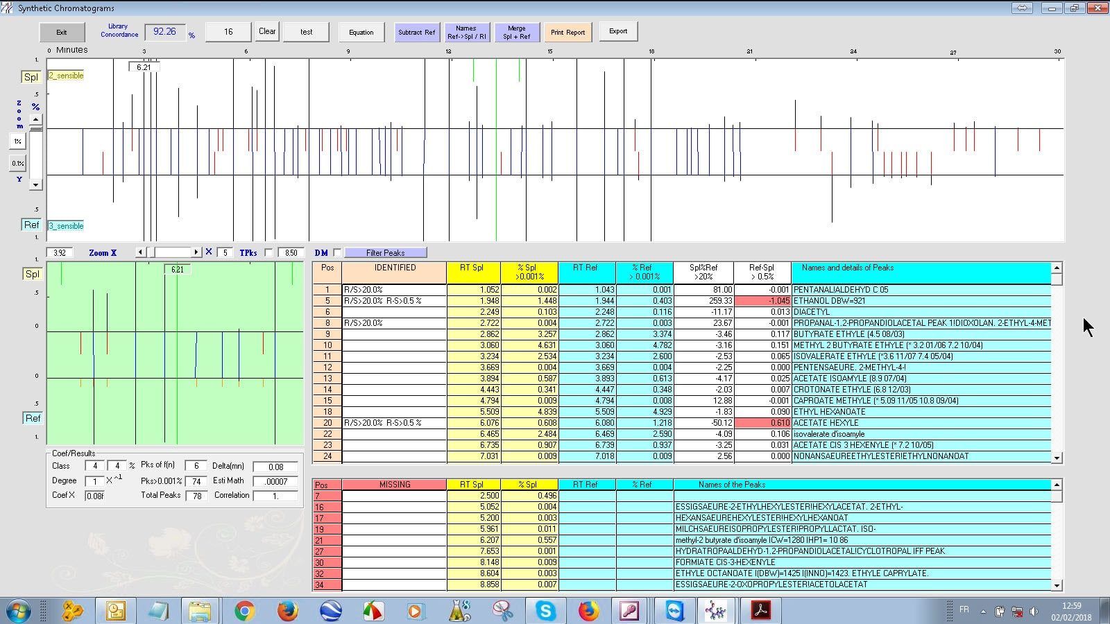Open the media player taskbar icon
This screenshot has width=1110, height=624.
[416, 611]
